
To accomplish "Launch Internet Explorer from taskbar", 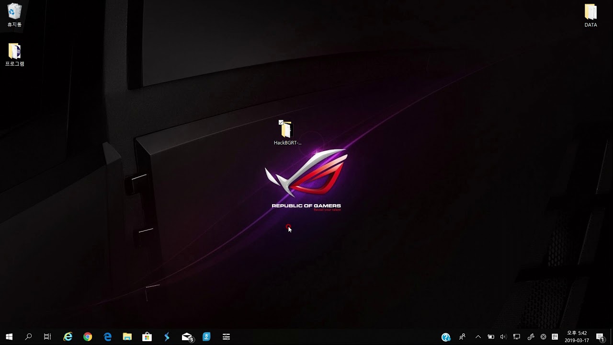I will [68, 337].
